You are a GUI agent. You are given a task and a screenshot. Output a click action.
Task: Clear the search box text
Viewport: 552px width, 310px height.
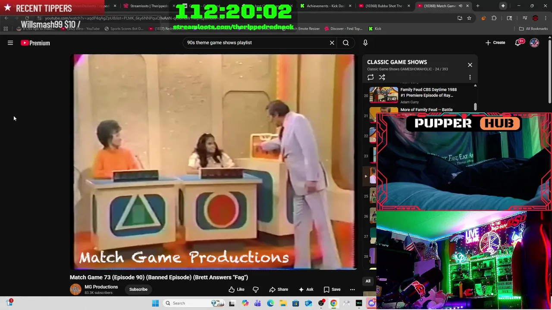[x=332, y=43]
